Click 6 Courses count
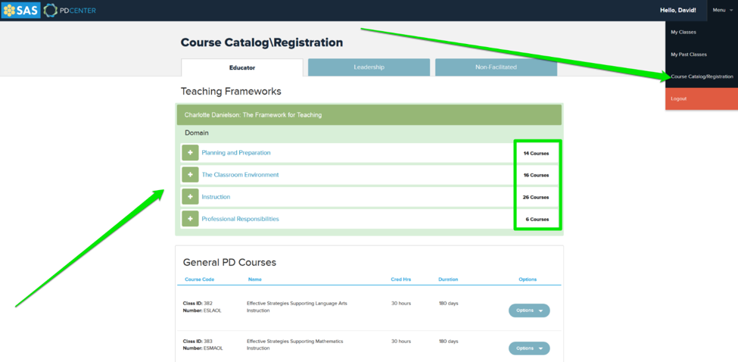Viewport: 738px width, 362px height. tap(537, 220)
